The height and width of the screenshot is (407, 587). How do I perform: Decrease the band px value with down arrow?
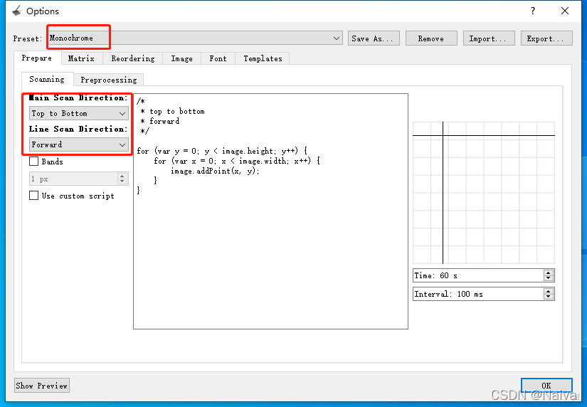tap(122, 182)
